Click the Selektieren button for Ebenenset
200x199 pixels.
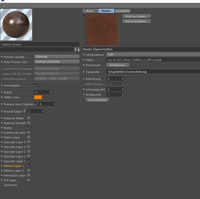(x=118, y=65)
